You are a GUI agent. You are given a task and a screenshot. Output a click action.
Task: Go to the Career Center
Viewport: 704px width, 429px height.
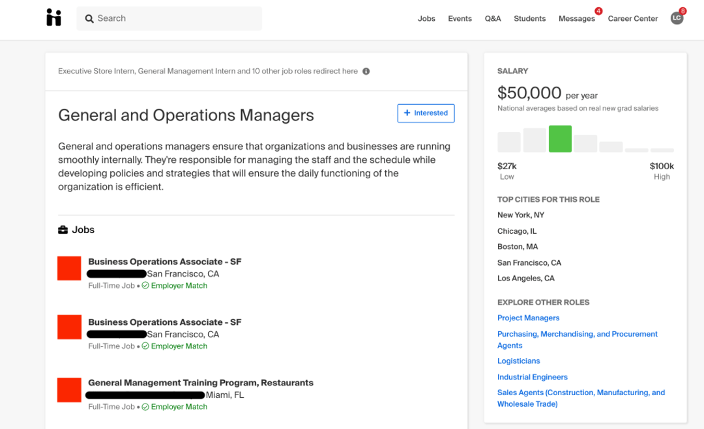tap(632, 18)
